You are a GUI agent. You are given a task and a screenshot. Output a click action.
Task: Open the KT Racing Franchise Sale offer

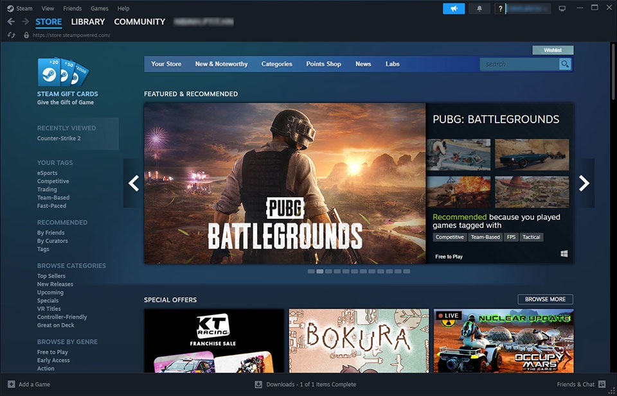[214, 341]
